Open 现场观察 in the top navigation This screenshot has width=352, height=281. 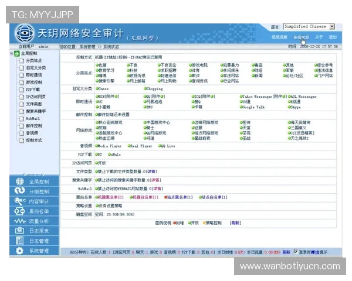coord(279,37)
